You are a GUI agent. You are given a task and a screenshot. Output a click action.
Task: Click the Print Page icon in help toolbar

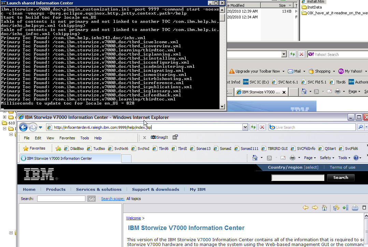(355, 208)
